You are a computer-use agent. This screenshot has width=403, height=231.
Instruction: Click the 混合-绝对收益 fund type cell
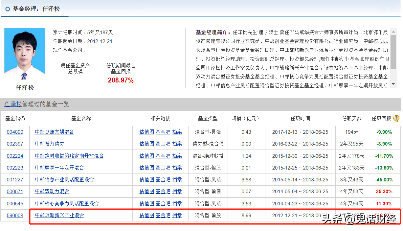208,156
